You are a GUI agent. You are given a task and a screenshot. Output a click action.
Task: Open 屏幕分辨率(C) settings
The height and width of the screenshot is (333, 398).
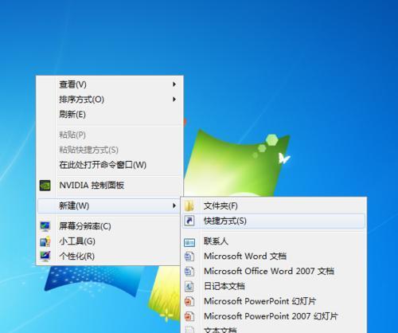point(109,226)
